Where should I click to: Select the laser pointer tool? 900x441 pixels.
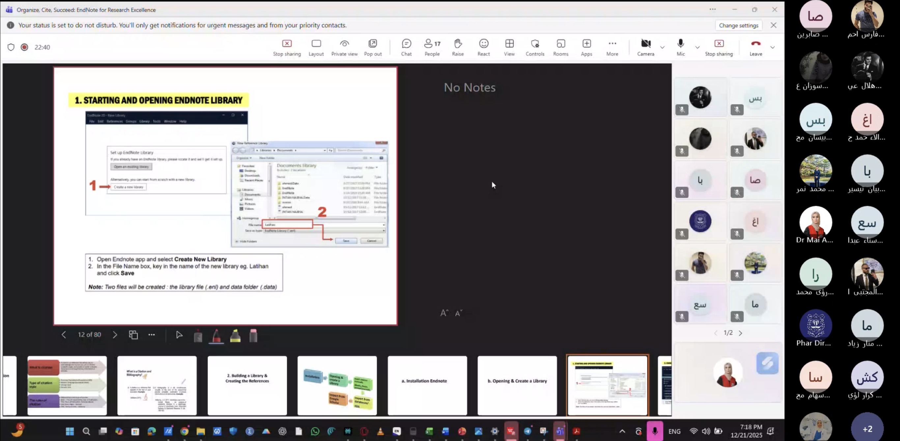point(198,336)
